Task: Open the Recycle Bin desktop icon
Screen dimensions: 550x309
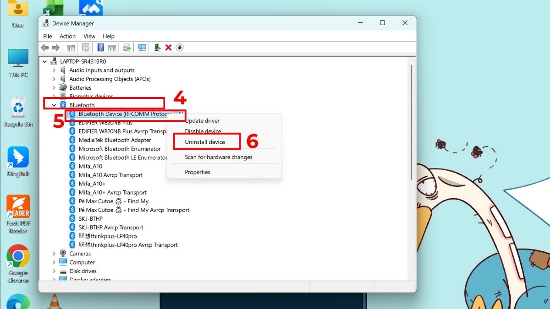Action: (x=18, y=112)
